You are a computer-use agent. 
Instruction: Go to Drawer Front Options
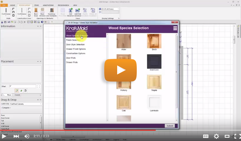(76, 49)
